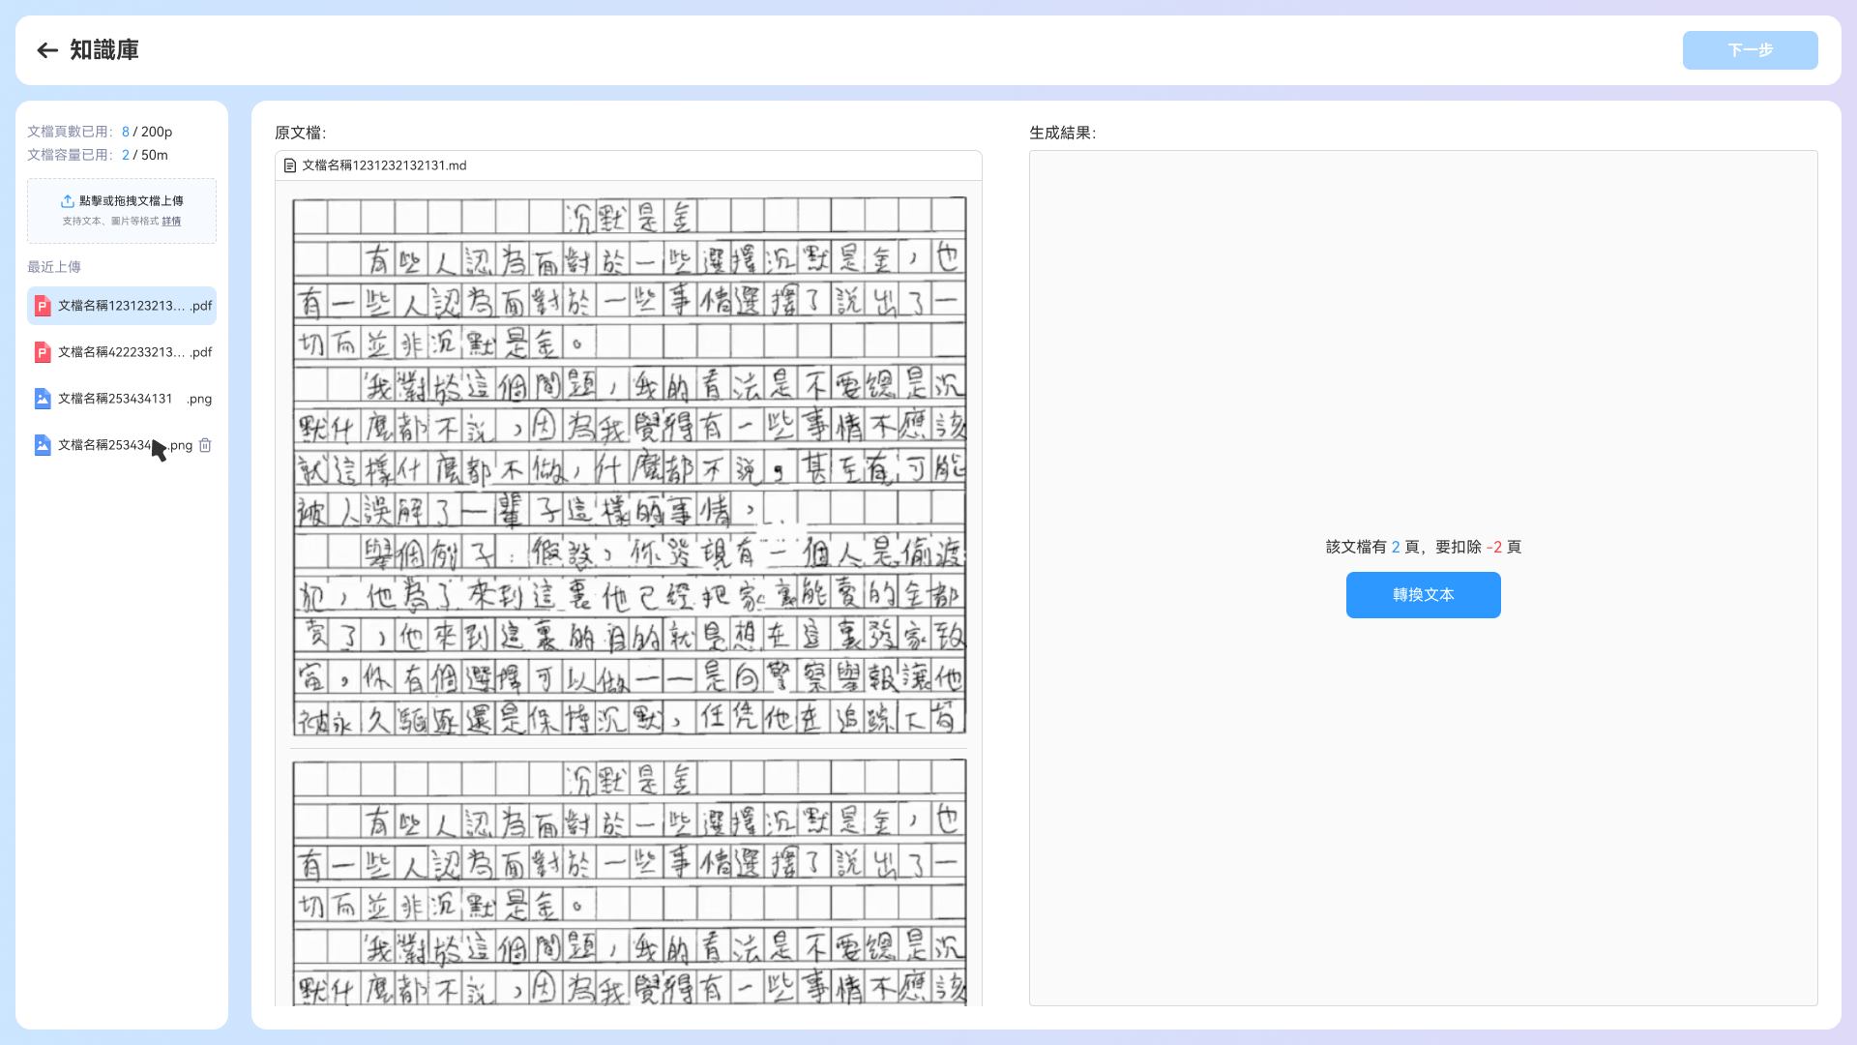
Task: Select file 文檔名稱253434131.png in the list
Action: [x=122, y=399]
